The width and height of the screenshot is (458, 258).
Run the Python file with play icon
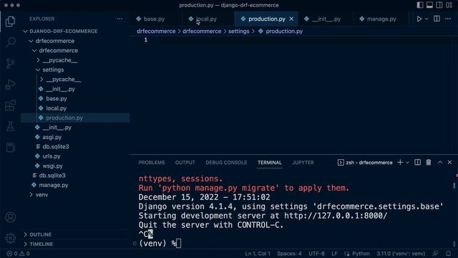(419, 19)
